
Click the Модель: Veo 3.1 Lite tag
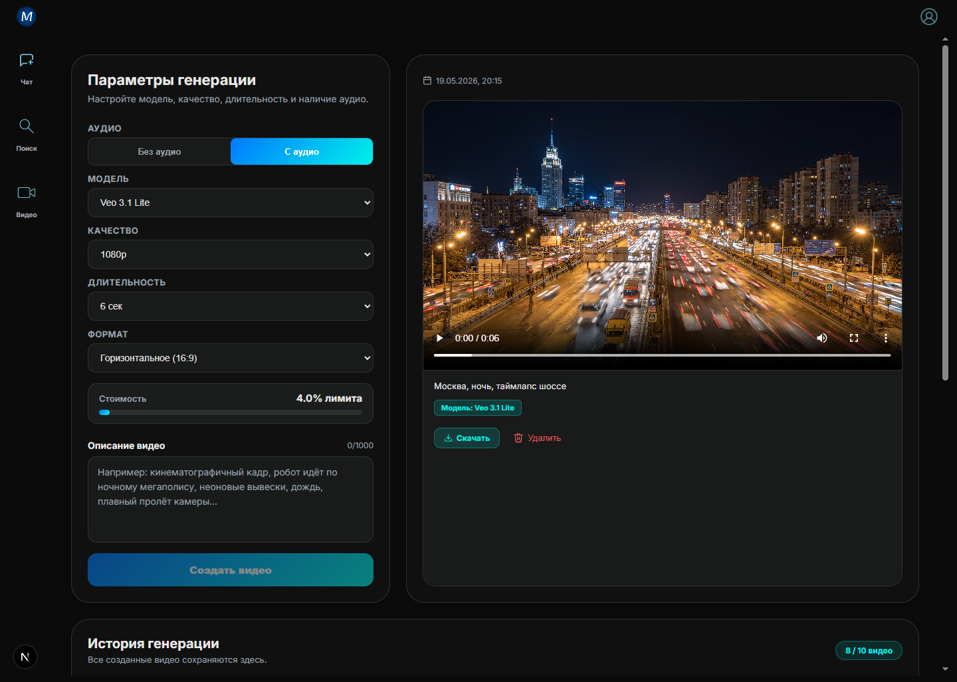coord(478,408)
